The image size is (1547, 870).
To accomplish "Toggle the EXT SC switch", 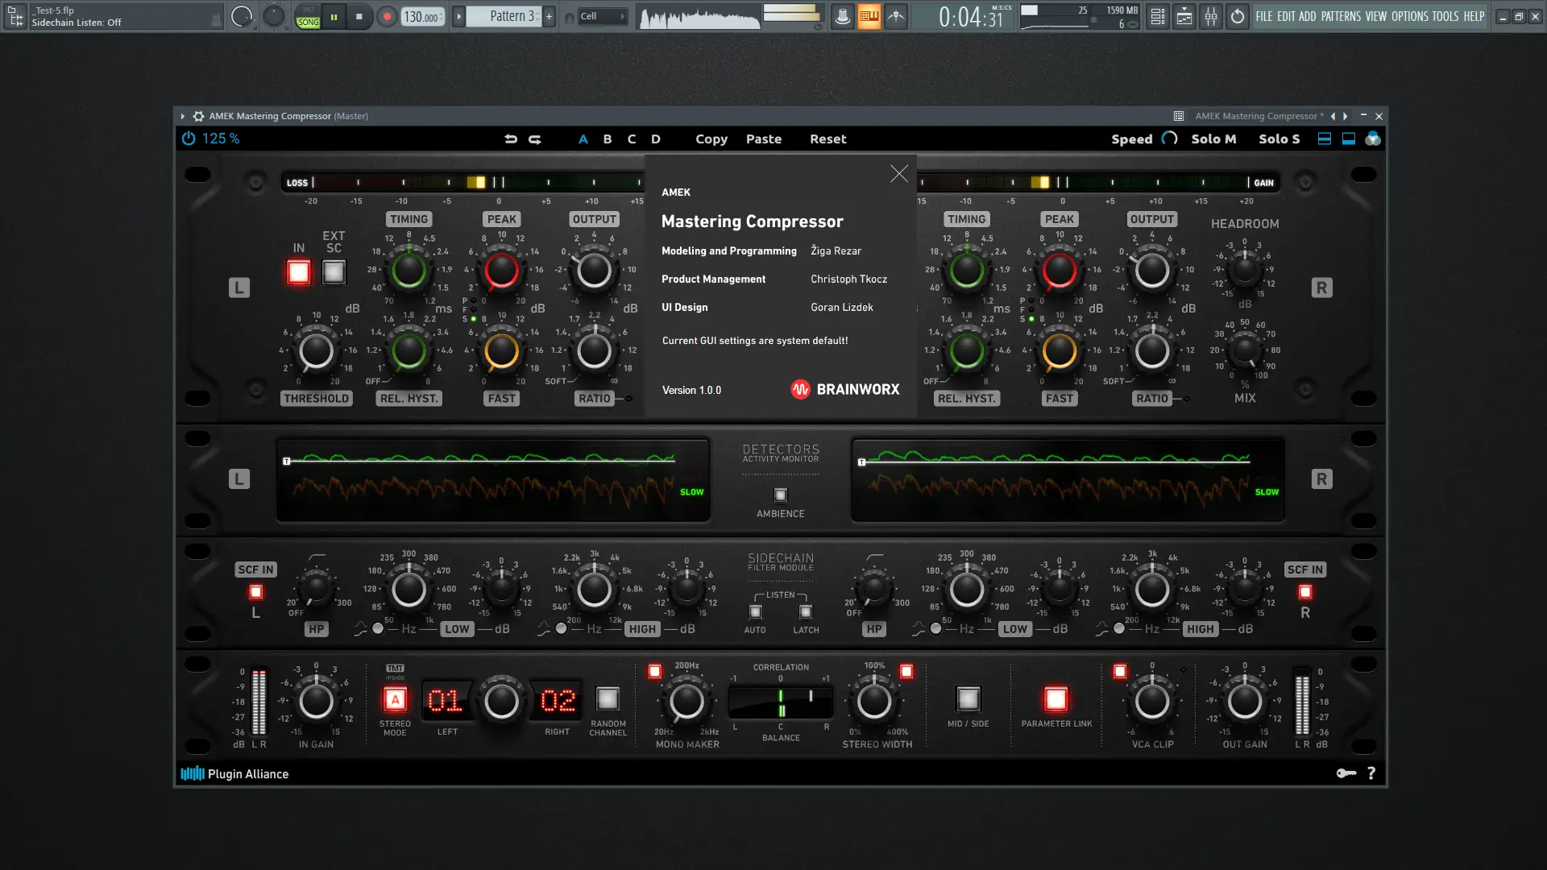I will pos(334,272).
